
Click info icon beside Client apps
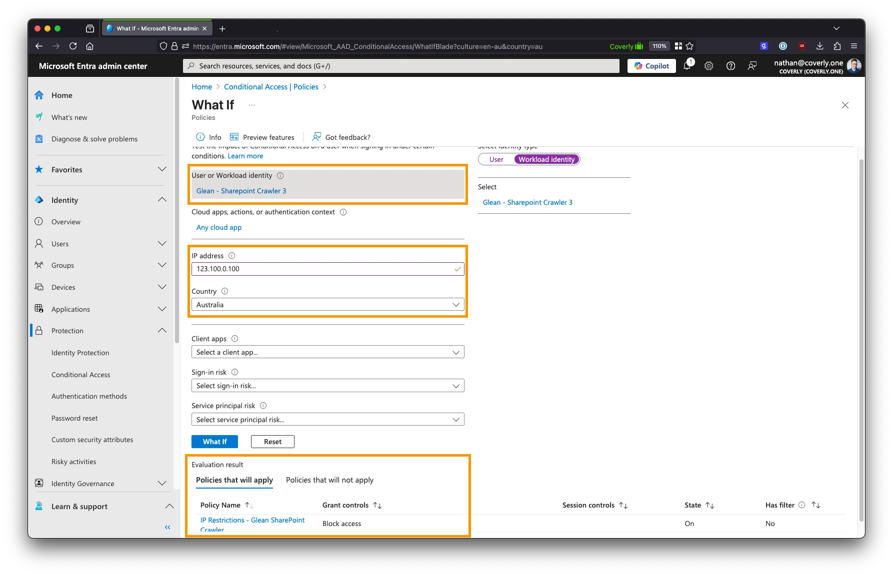(235, 338)
